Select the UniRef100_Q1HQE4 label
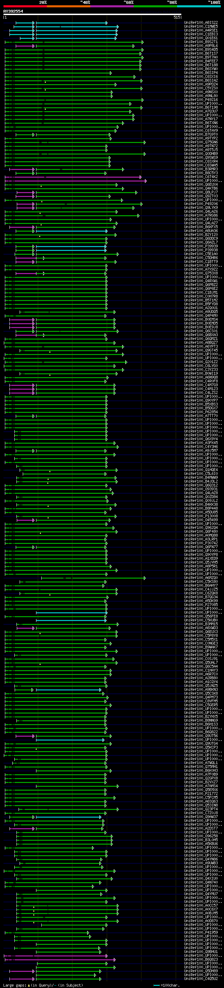Image resolution: width=224 pixels, height=988 pixels. click(201, 470)
